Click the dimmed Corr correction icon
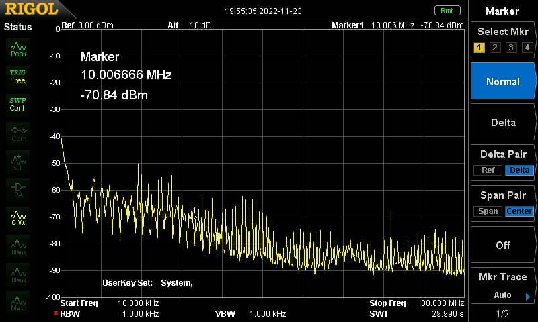 click(18, 133)
